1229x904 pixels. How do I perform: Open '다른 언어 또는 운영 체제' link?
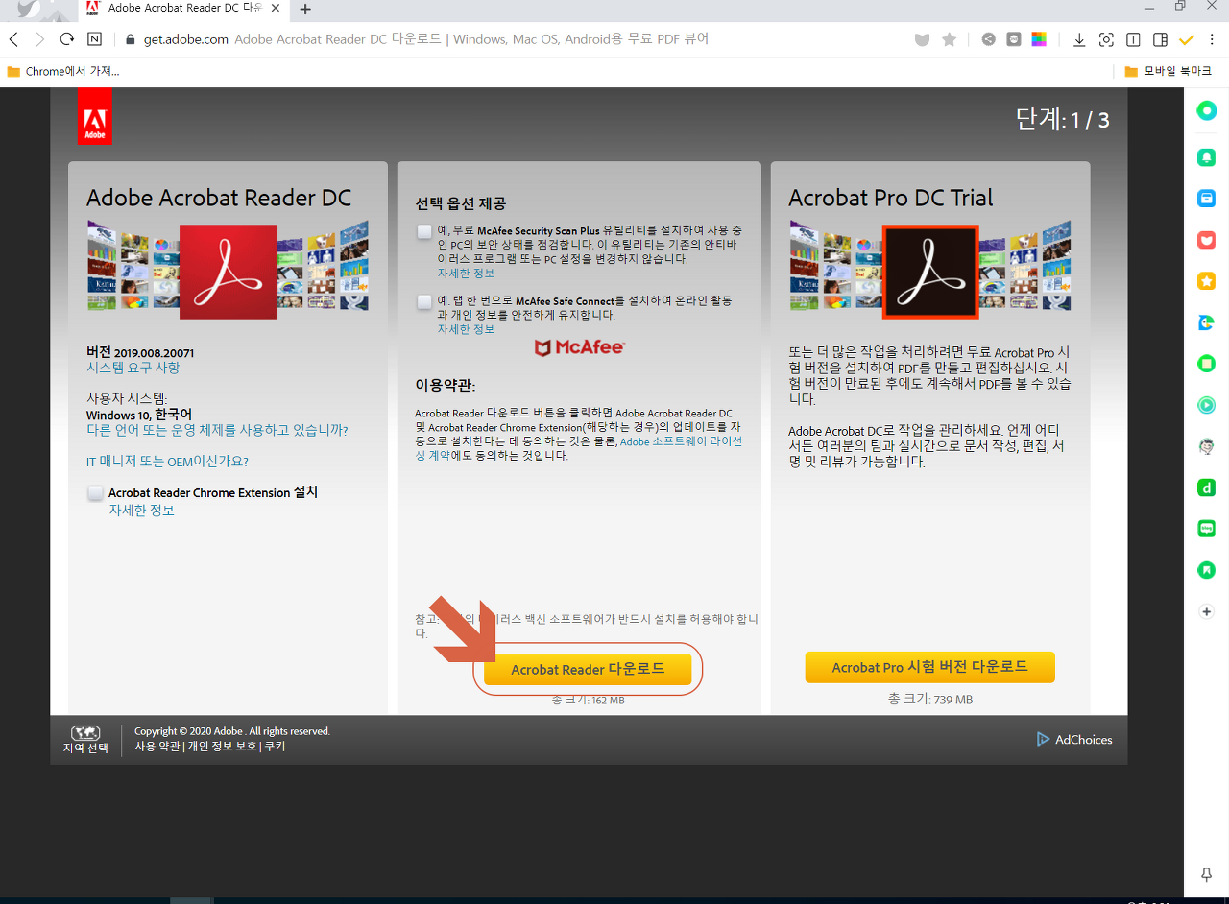click(x=217, y=430)
